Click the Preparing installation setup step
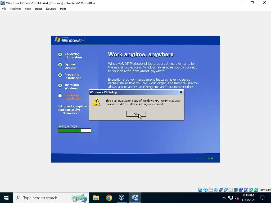 tap(70, 76)
